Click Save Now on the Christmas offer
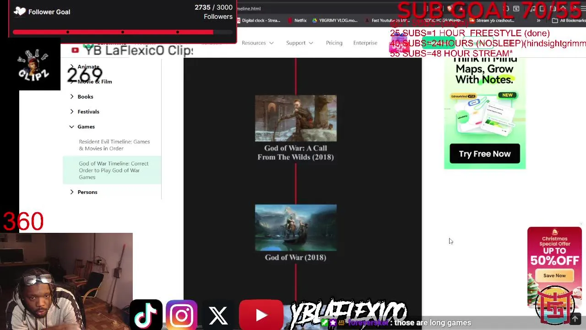Screen dimensions: 586x330 (x=554, y=275)
